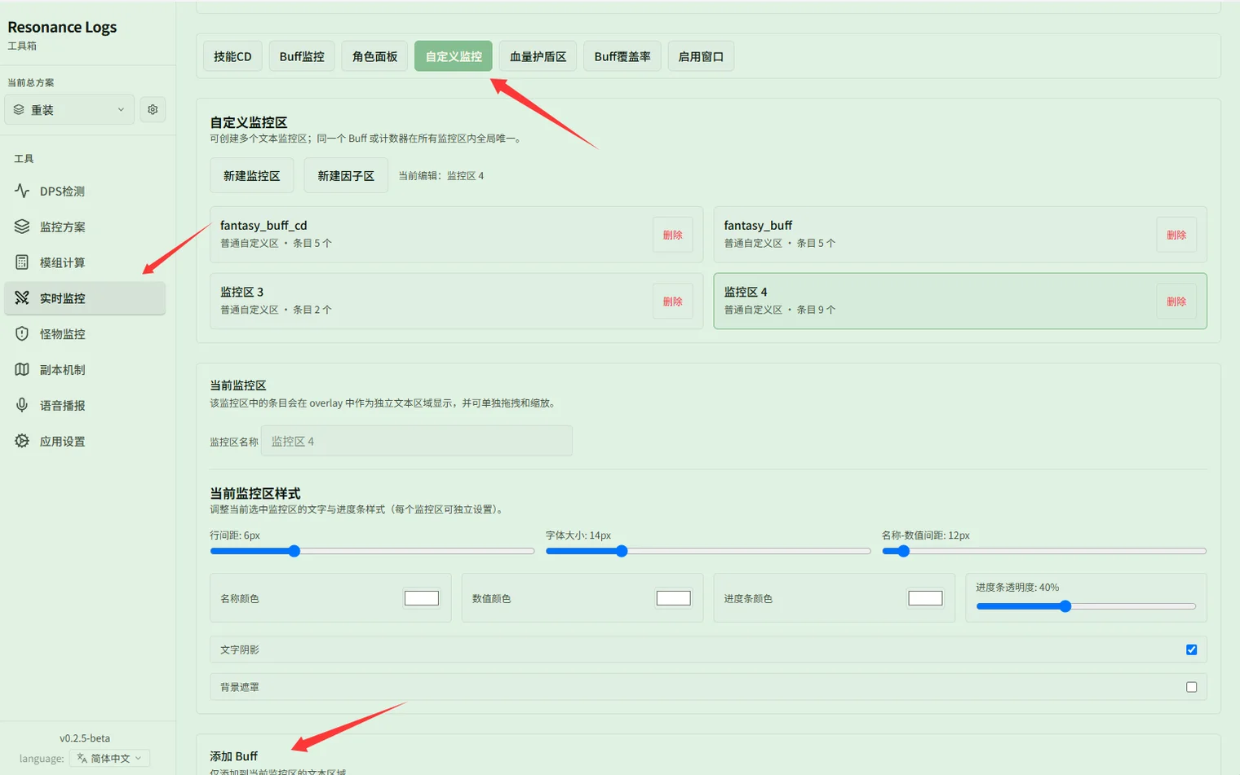Screen dimensions: 1240x775
Task: Select the 自定义监控 tab
Action: (x=454, y=56)
